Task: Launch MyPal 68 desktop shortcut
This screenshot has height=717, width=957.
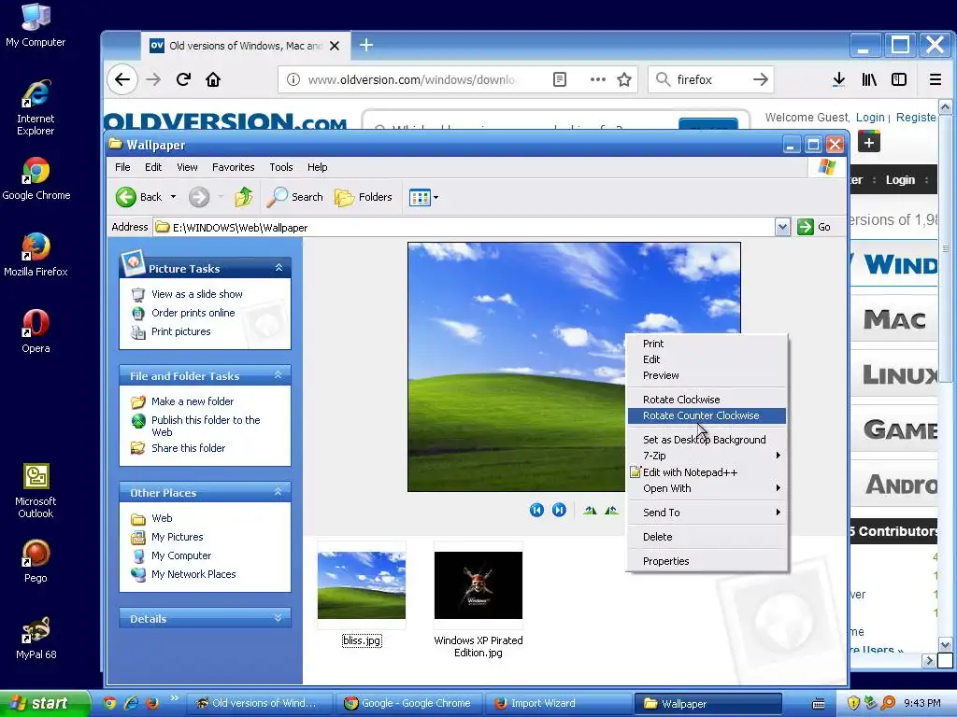Action: pos(36,638)
